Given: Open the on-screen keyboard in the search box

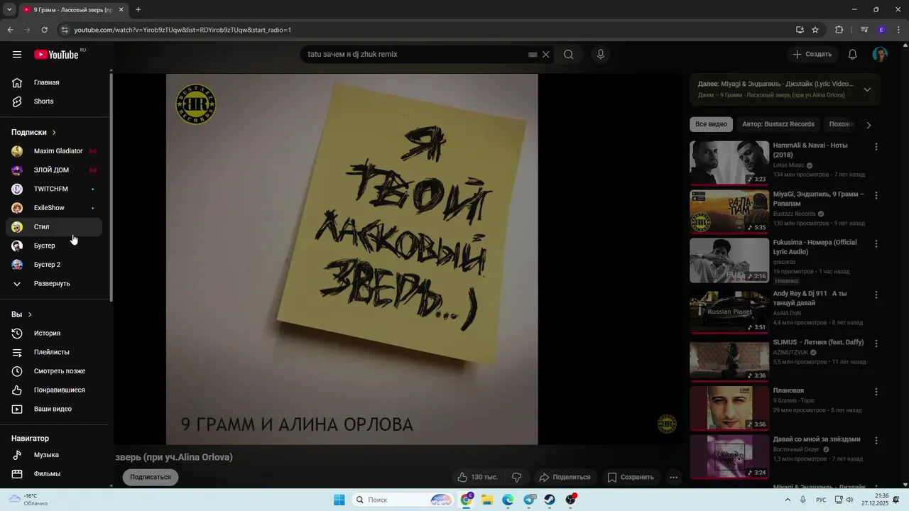Looking at the screenshot, I should 533,55.
